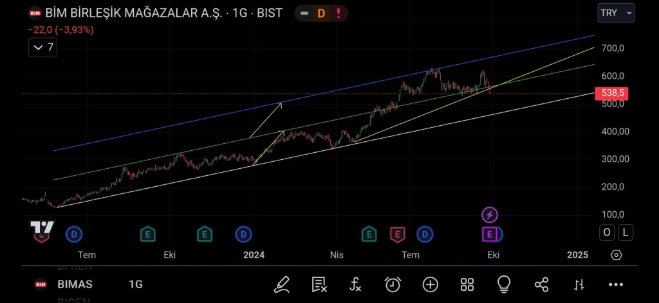Expand the 7 indicators legend chevron
This screenshot has width=659, height=303.
[x=42, y=48]
